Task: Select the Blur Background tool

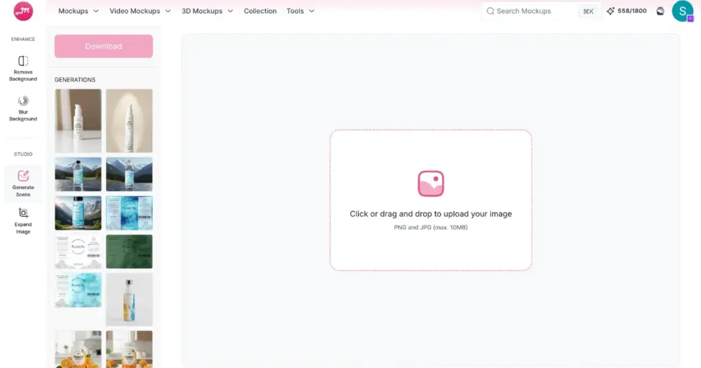Action: 23,109
